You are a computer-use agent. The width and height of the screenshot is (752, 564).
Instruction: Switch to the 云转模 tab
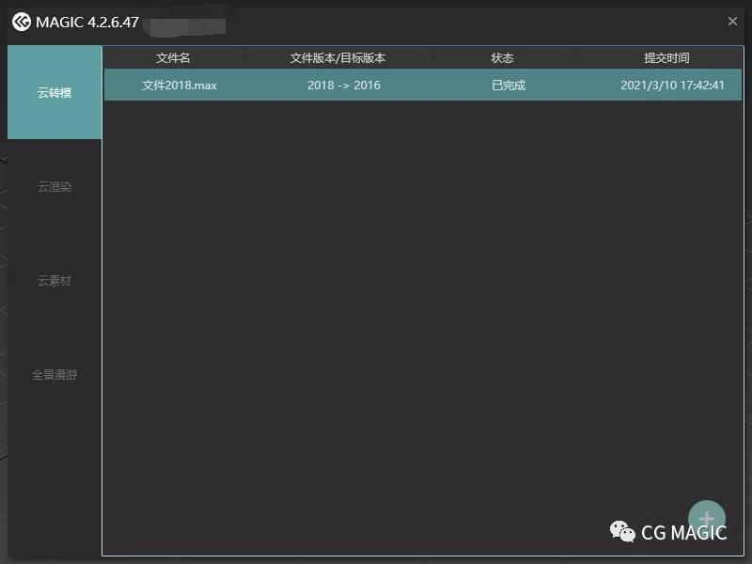[55, 93]
